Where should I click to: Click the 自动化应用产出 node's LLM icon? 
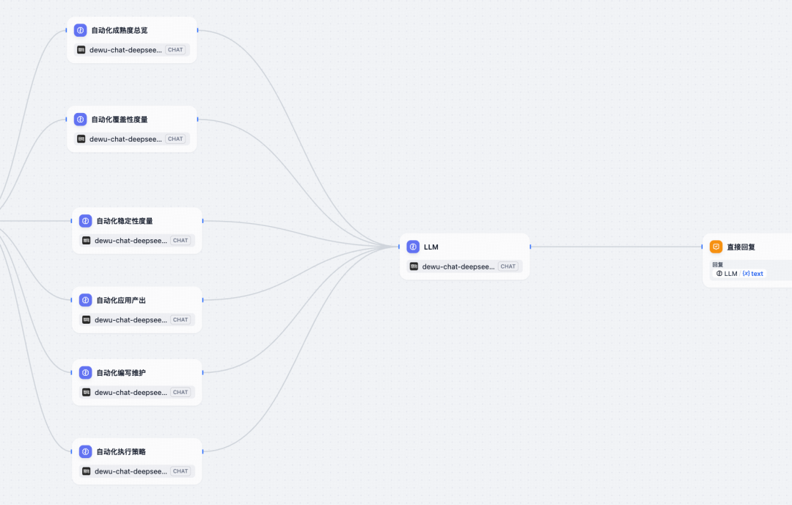pos(85,300)
